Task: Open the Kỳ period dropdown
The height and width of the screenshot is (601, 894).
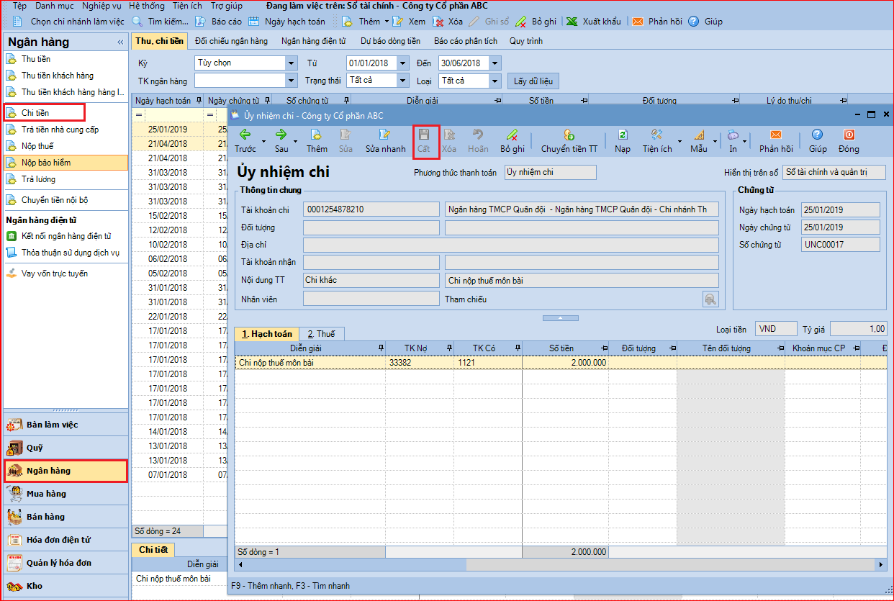Action: [x=291, y=63]
